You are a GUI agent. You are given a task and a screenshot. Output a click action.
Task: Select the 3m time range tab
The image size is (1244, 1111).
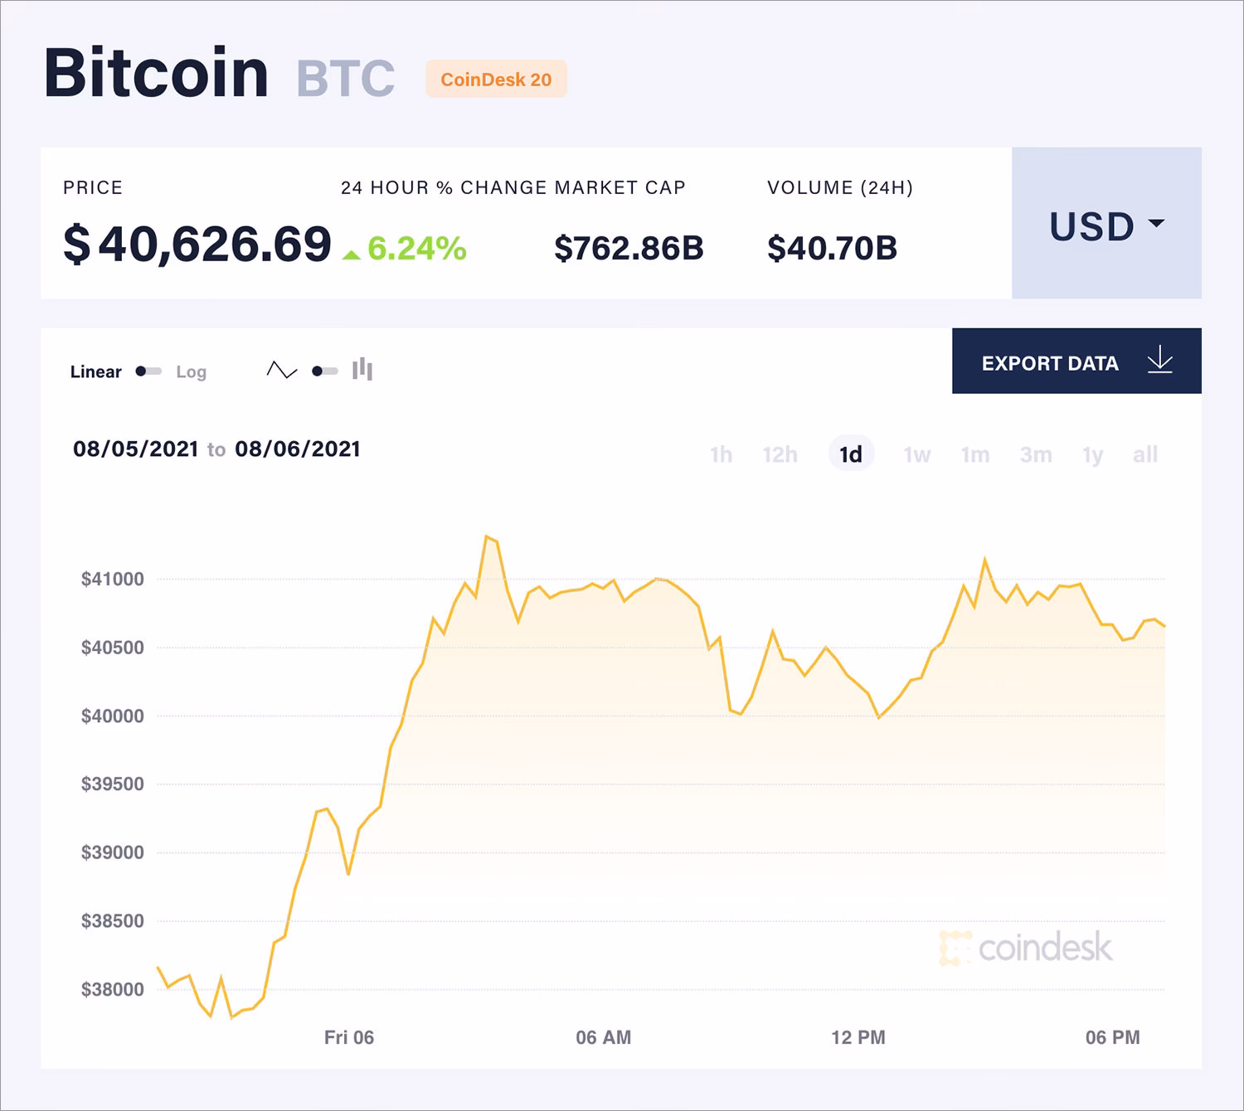pos(1036,454)
